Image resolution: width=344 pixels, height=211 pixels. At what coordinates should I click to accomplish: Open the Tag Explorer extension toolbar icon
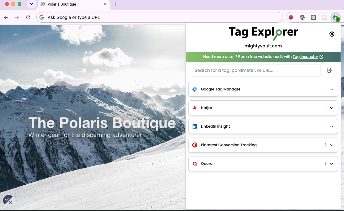click(x=336, y=17)
